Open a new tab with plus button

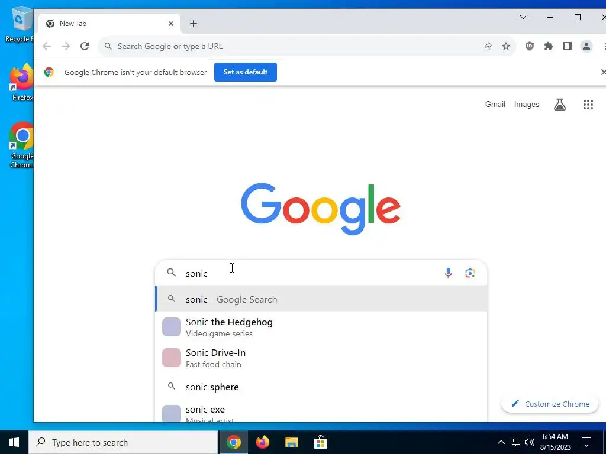click(x=194, y=24)
